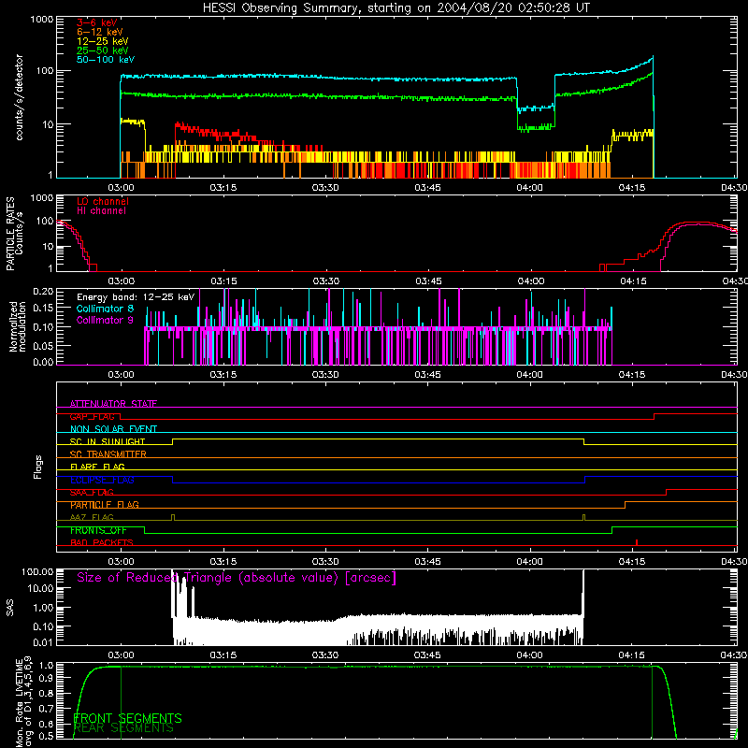Click the HI channel legend label
748x748 pixels.
pyautogui.click(x=101, y=210)
